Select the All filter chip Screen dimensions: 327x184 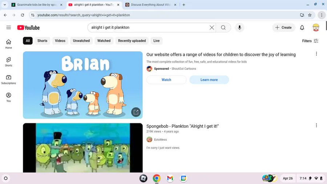tap(28, 41)
